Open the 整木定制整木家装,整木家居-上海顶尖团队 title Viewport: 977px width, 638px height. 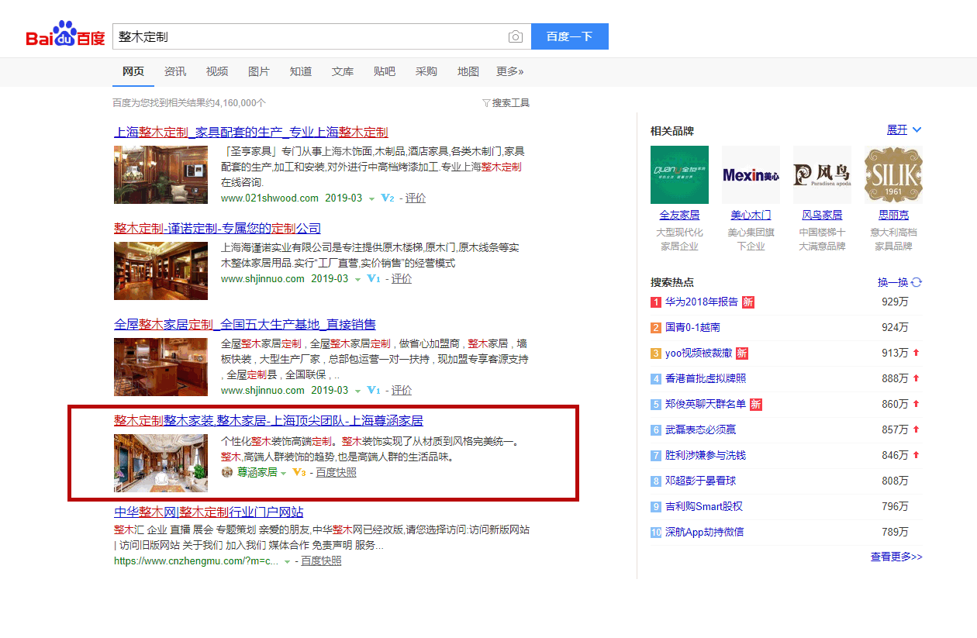click(x=268, y=420)
